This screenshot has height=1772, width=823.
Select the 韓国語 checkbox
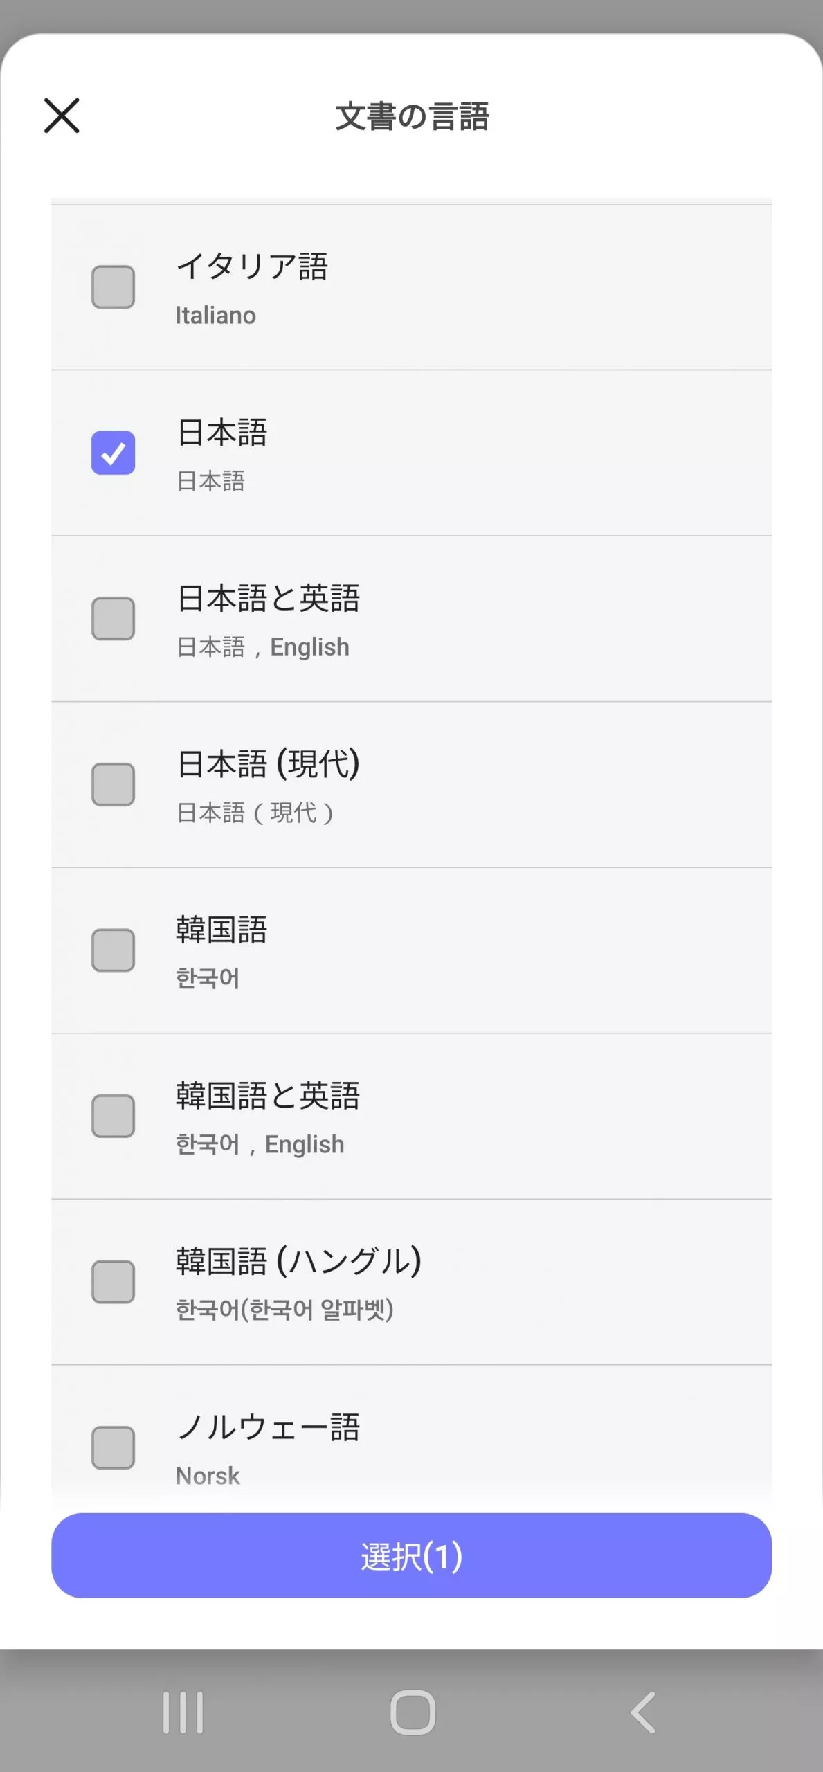113,950
